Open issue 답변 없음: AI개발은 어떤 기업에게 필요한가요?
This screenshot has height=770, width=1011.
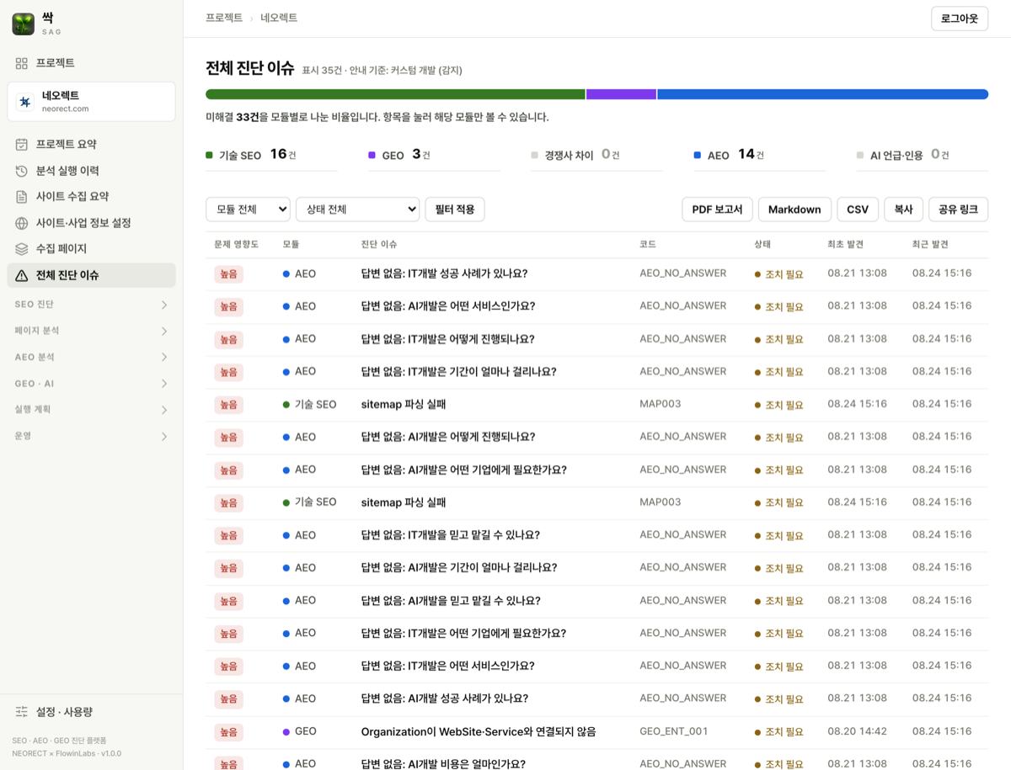(464, 470)
